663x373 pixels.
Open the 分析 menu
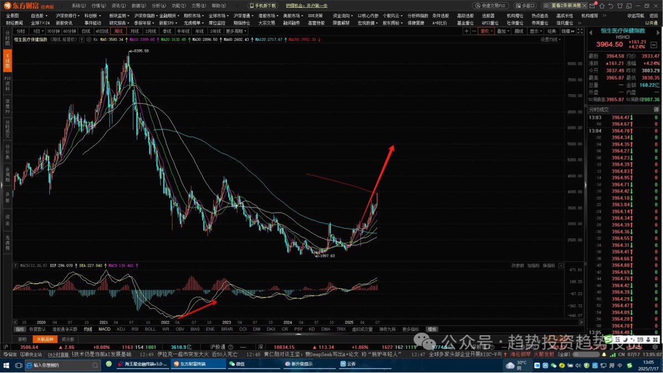coord(158,6)
